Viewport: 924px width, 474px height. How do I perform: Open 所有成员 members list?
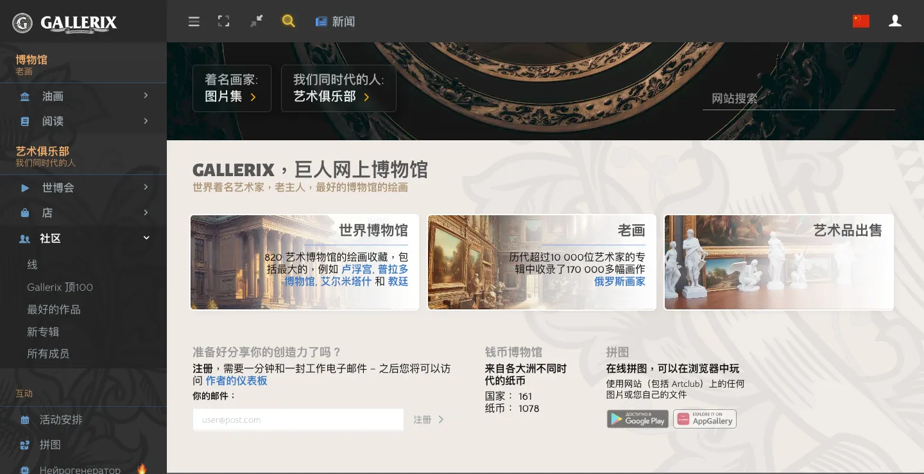[x=48, y=354]
